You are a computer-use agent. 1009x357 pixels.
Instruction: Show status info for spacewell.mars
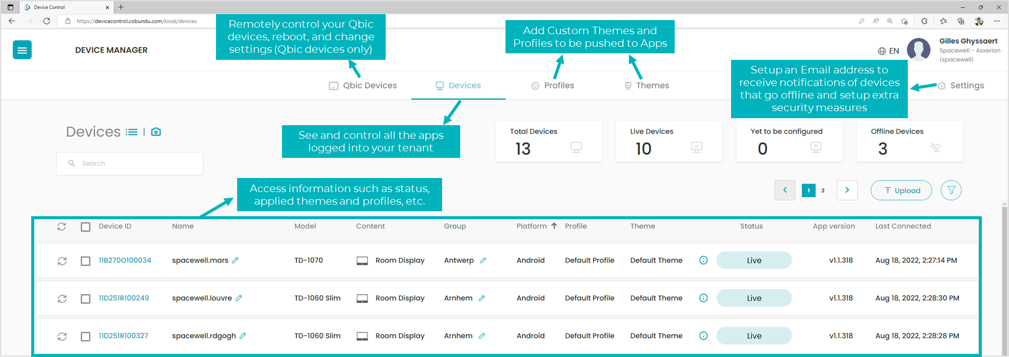pos(703,260)
